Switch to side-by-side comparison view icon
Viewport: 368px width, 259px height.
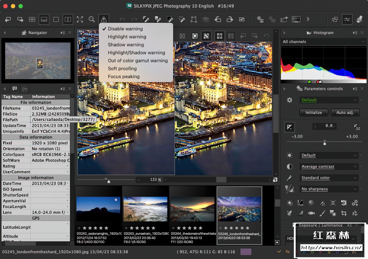(x=68, y=19)
